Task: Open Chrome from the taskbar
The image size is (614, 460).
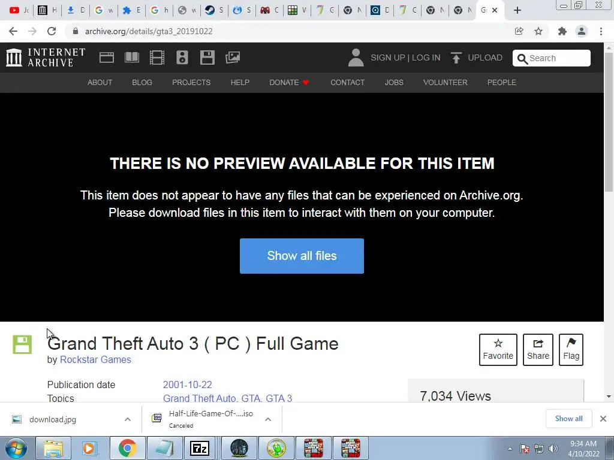Action: 127,448
